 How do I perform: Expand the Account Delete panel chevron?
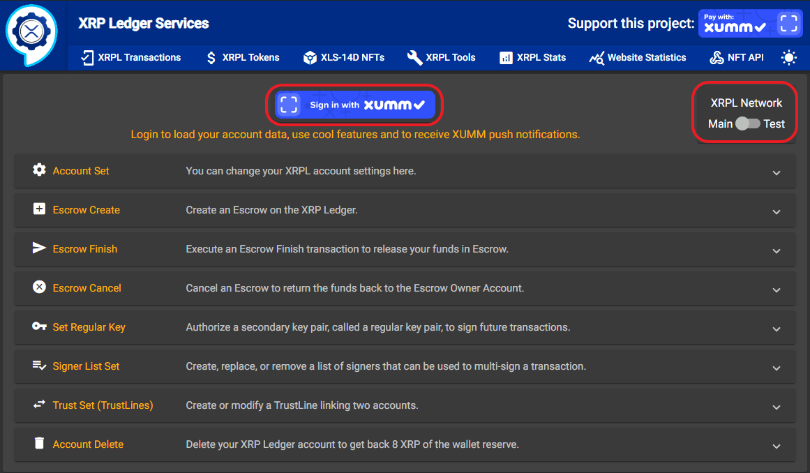click(x=777, y=446)
